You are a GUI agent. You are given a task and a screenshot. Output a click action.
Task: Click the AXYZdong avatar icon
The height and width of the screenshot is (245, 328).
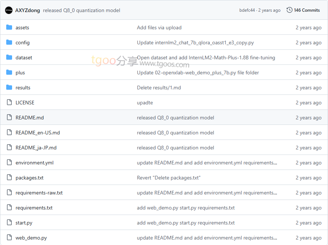point(9,10)
